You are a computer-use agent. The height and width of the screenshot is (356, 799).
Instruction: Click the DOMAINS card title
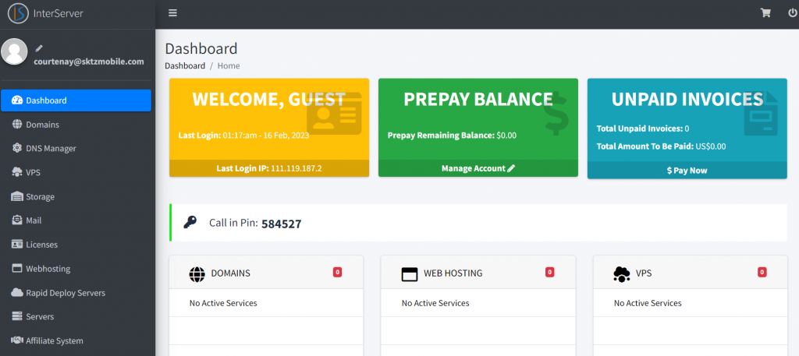230,273
